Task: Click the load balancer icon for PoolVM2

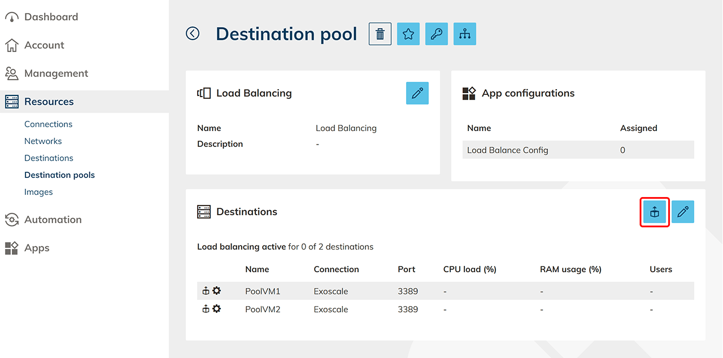Action: pyautogui.click(x=206, y=309)
